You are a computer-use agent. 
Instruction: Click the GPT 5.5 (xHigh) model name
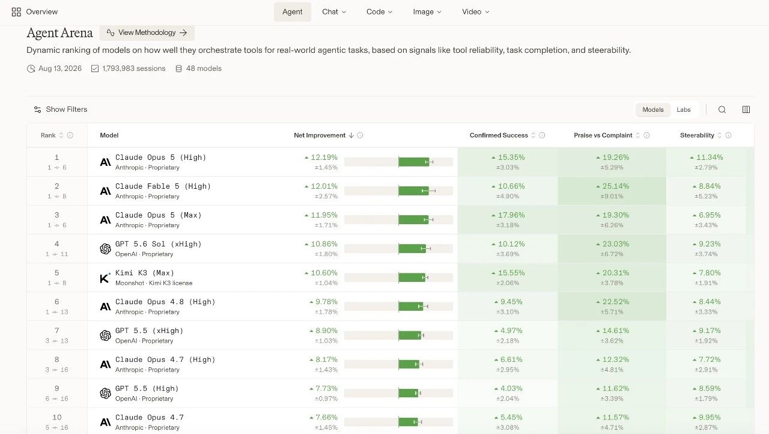click(x=150, y=331)
